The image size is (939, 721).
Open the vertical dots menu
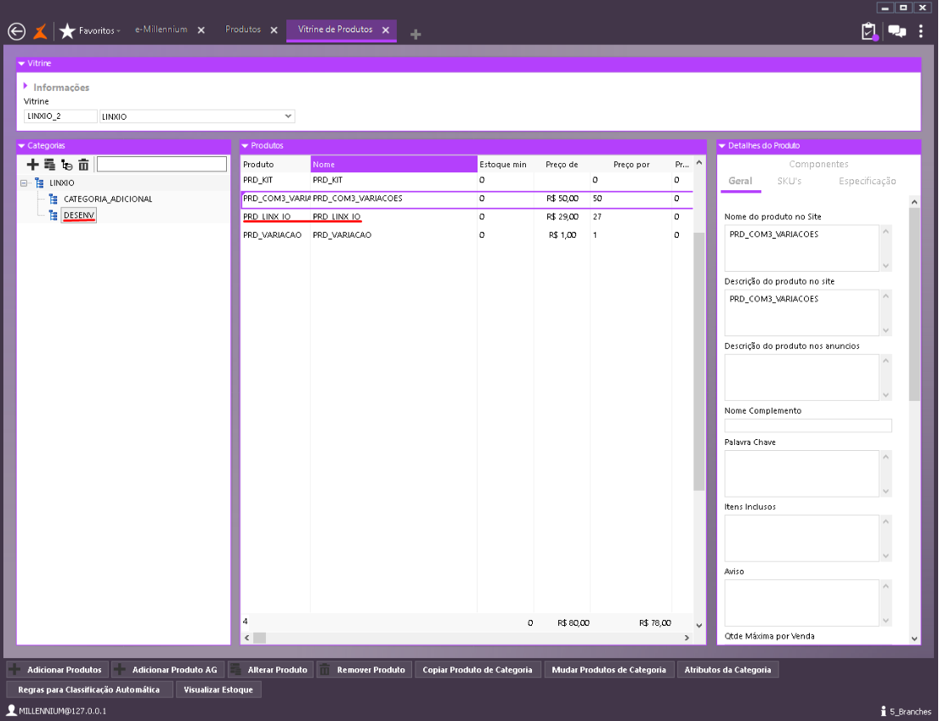pos(920,31)
